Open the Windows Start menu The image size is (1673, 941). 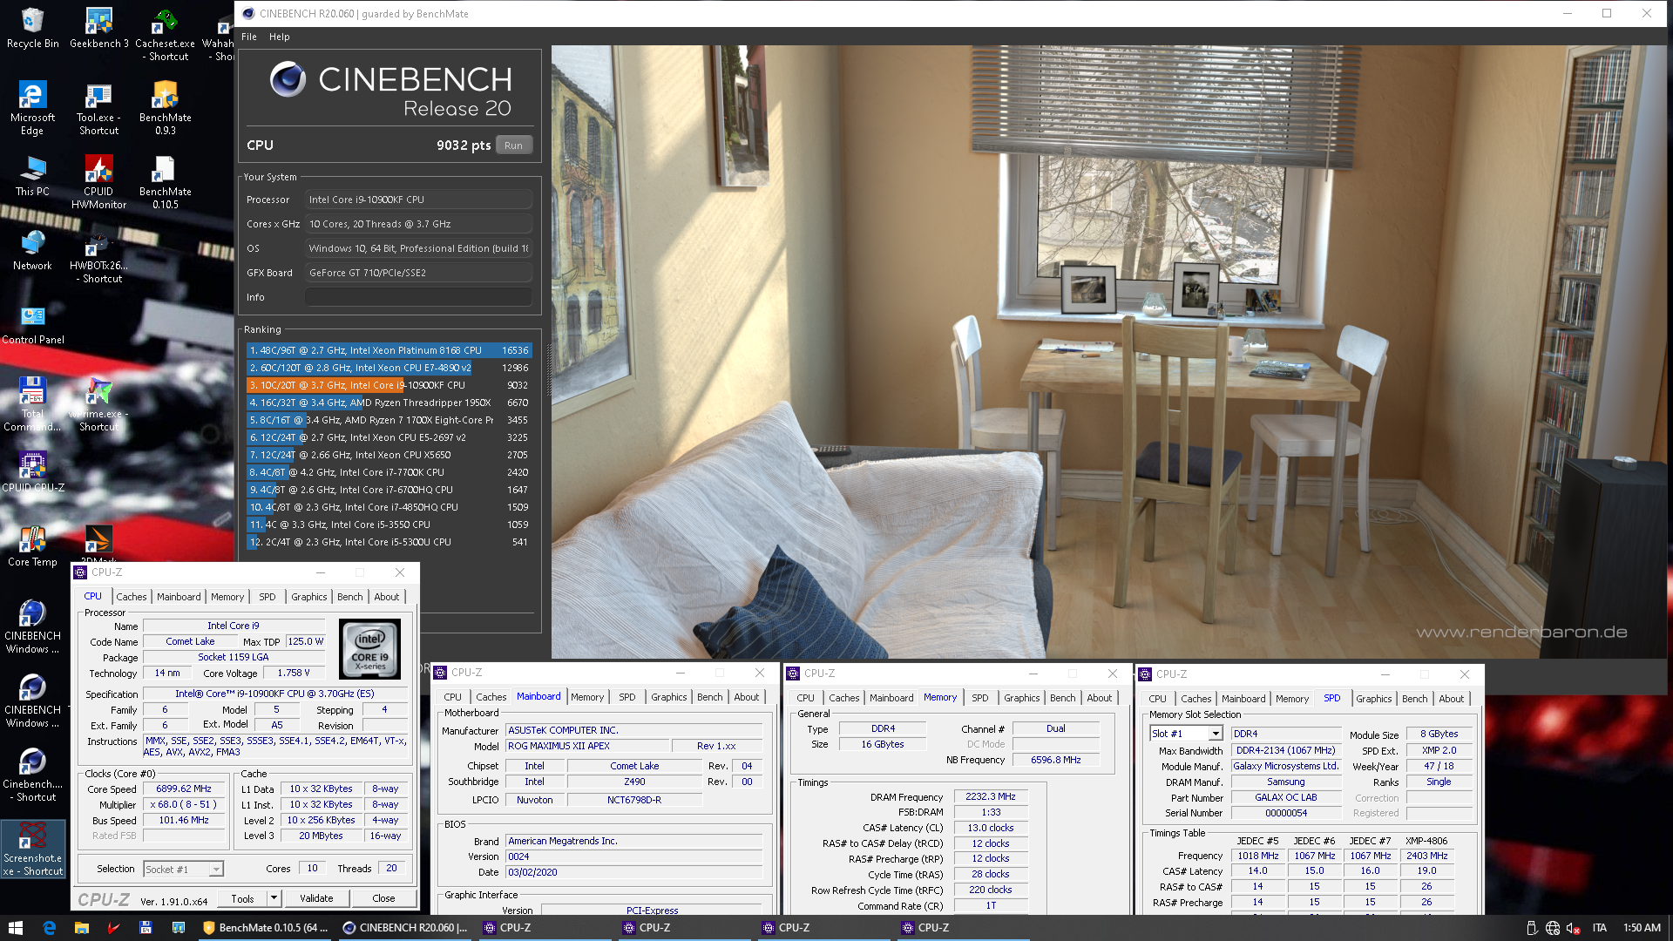15,927
